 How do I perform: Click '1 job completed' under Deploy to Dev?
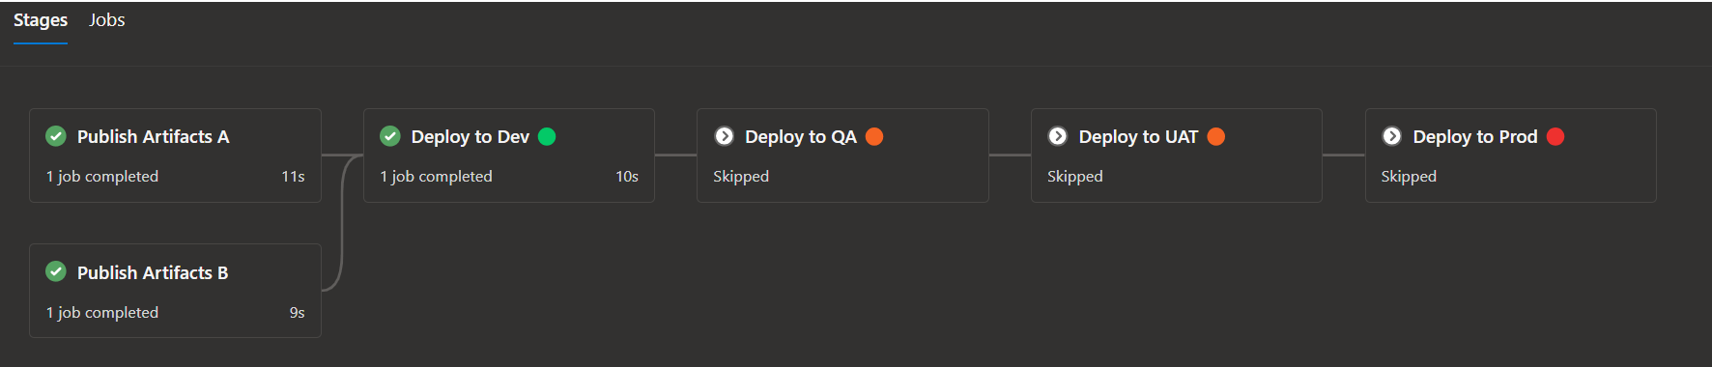click(437, 177)
